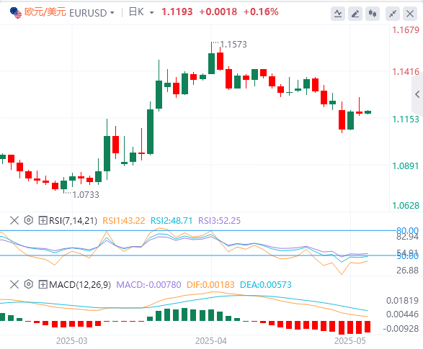Click the DIF:0.00183 value
Image resolution: width=423 pixels, height=349 pixels.
coord(210,285)
